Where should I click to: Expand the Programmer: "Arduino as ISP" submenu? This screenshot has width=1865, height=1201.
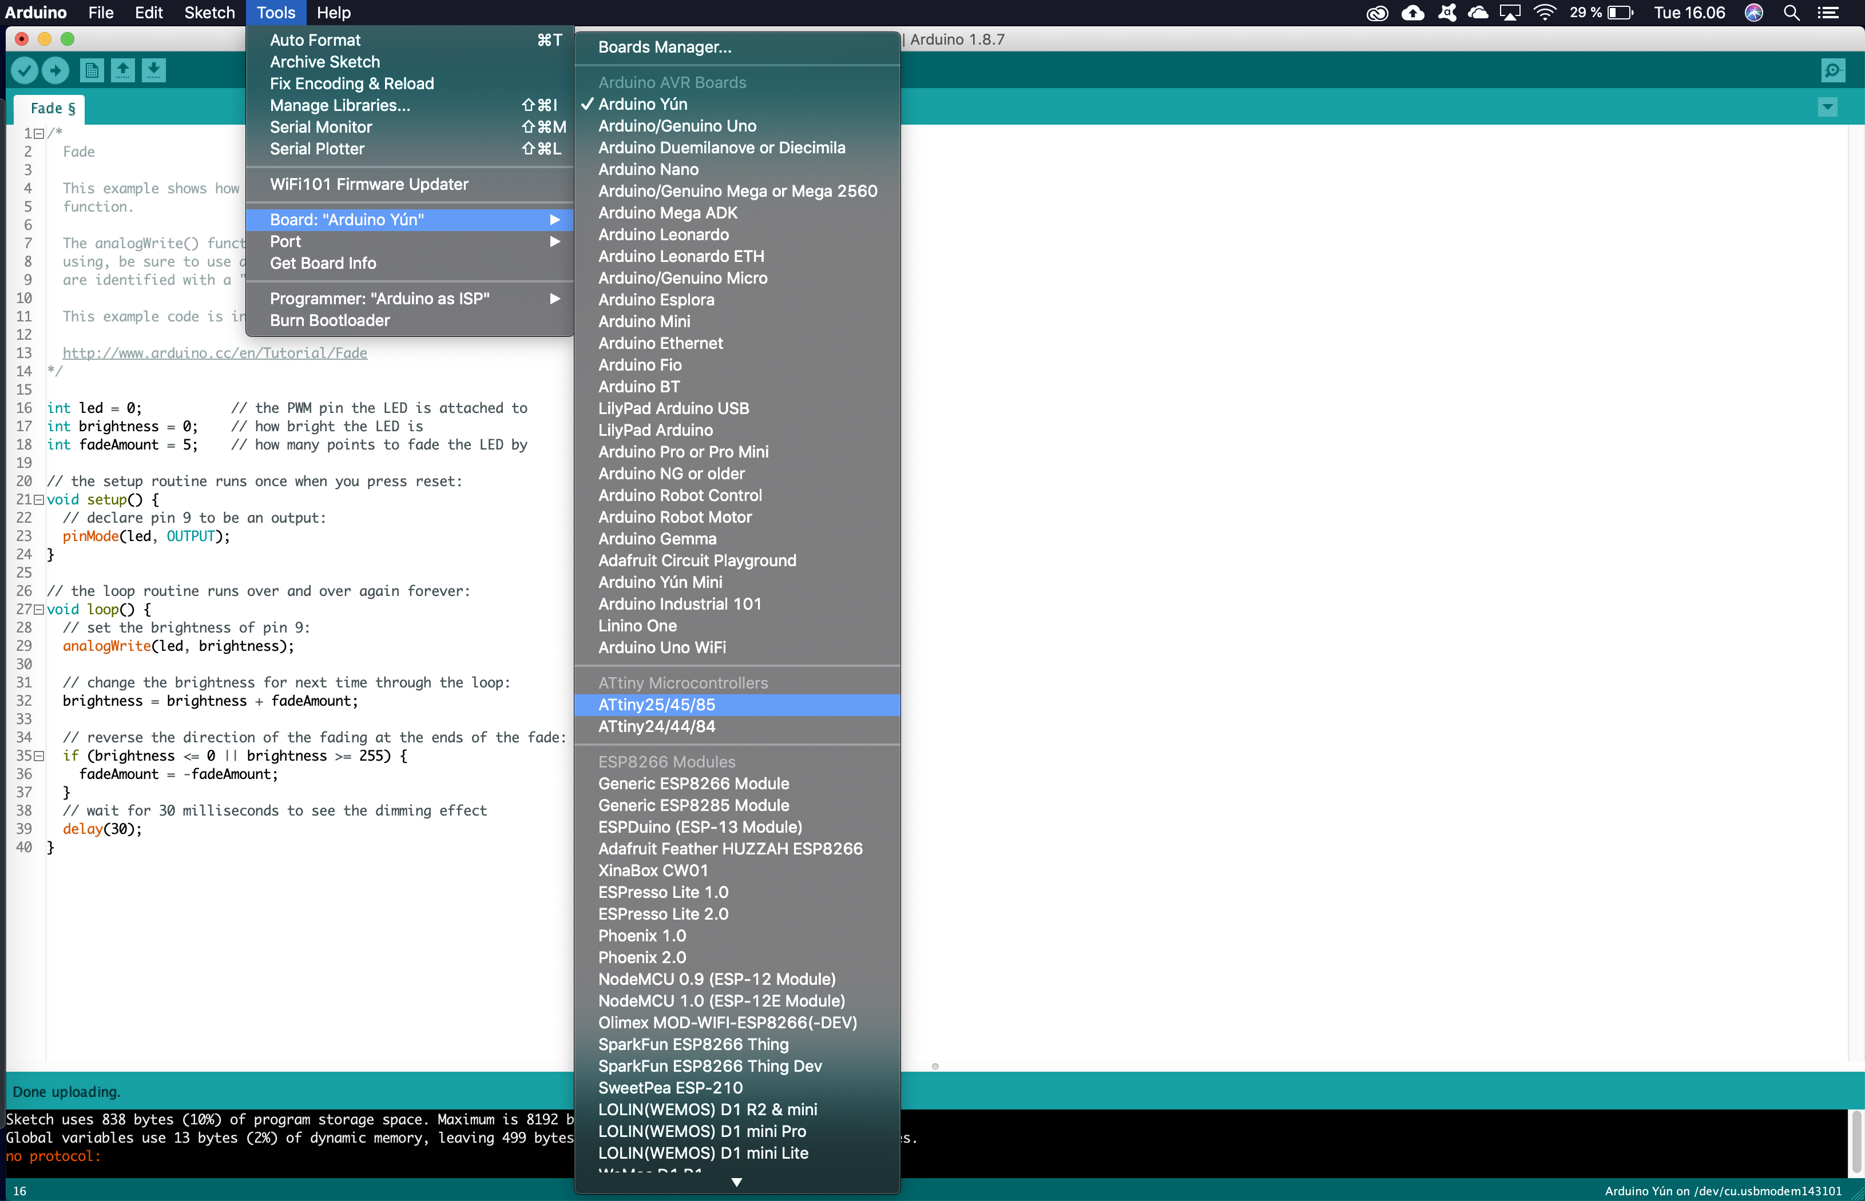[x=410, y=299]
